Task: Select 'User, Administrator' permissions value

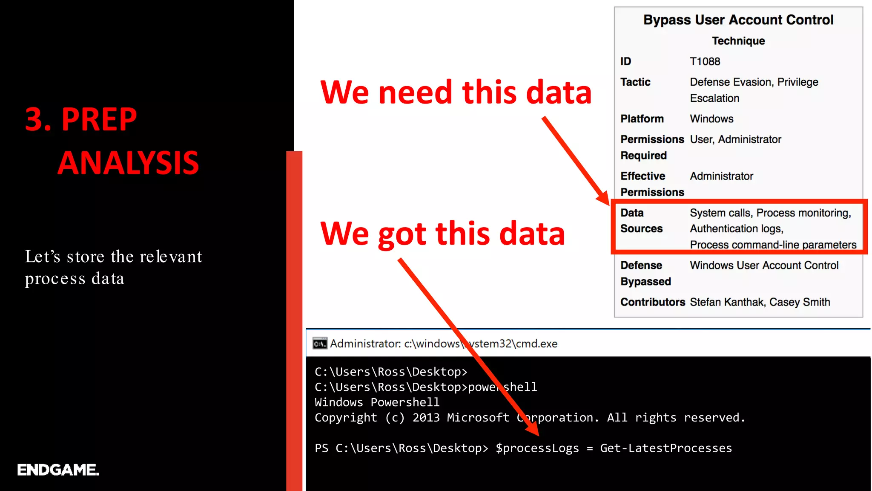Action: pyautogui.click(x=736, y=139)
